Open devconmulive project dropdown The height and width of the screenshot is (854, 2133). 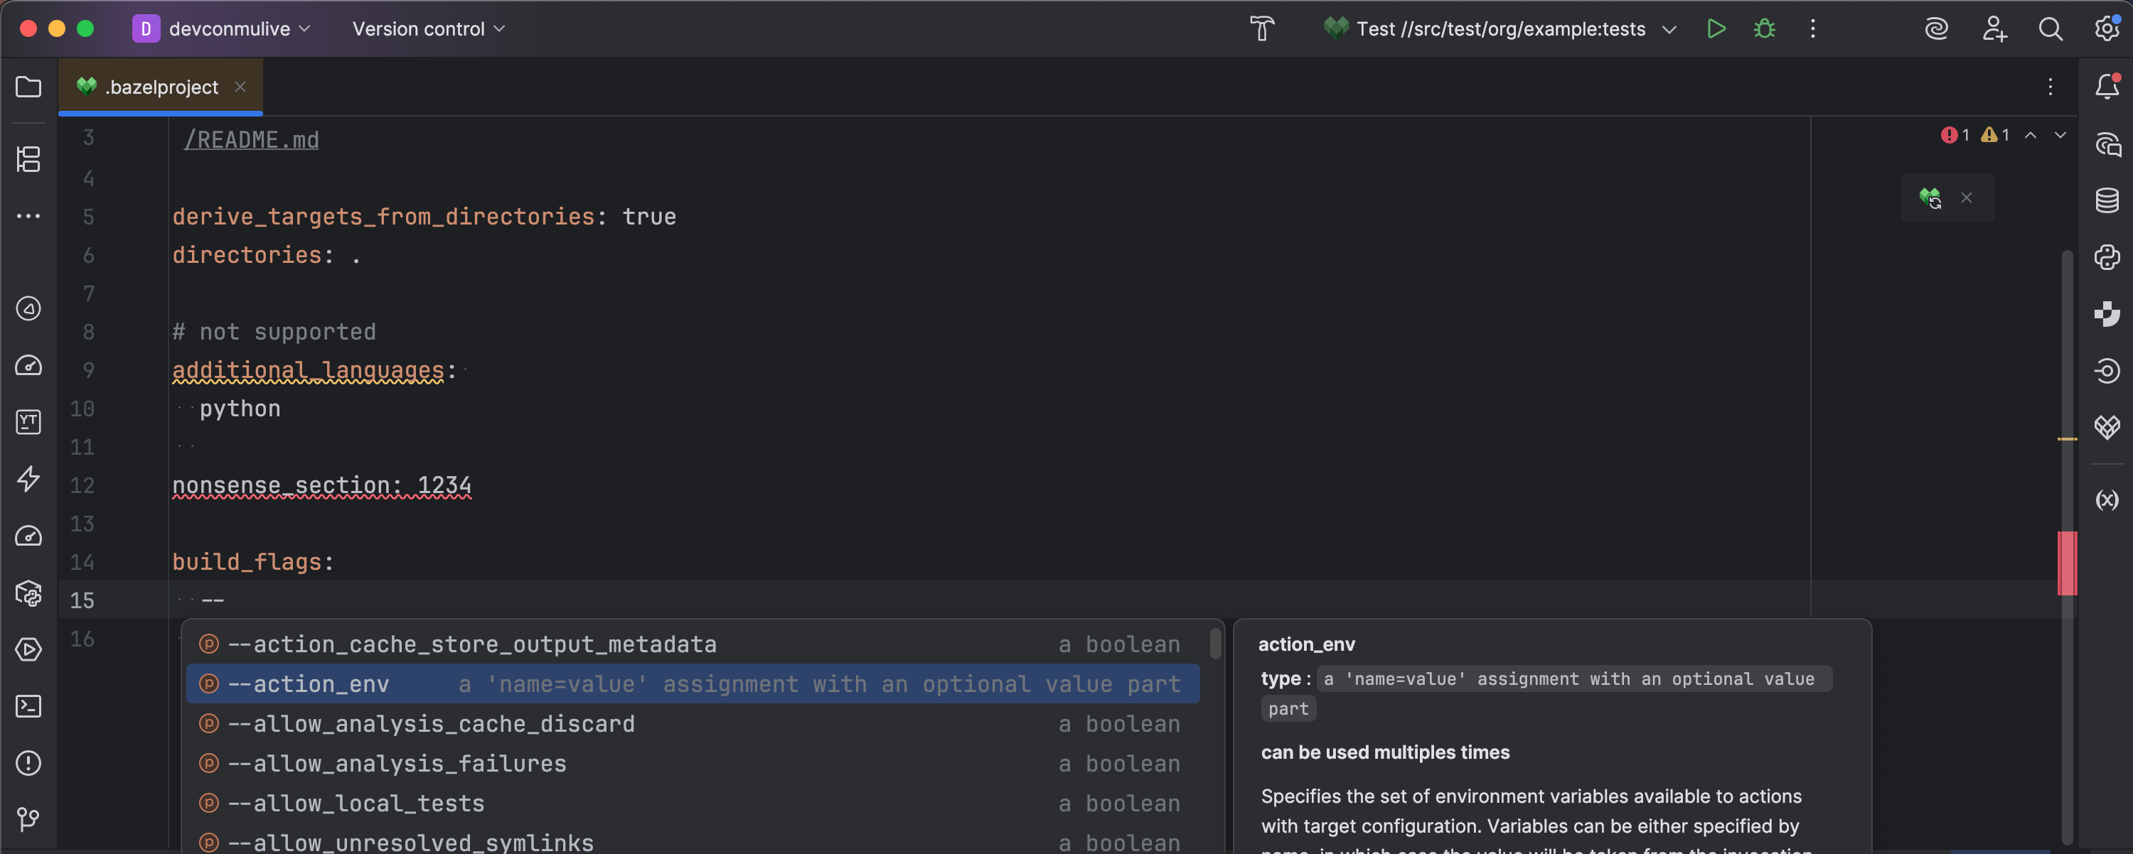click(x=221, y=29)
